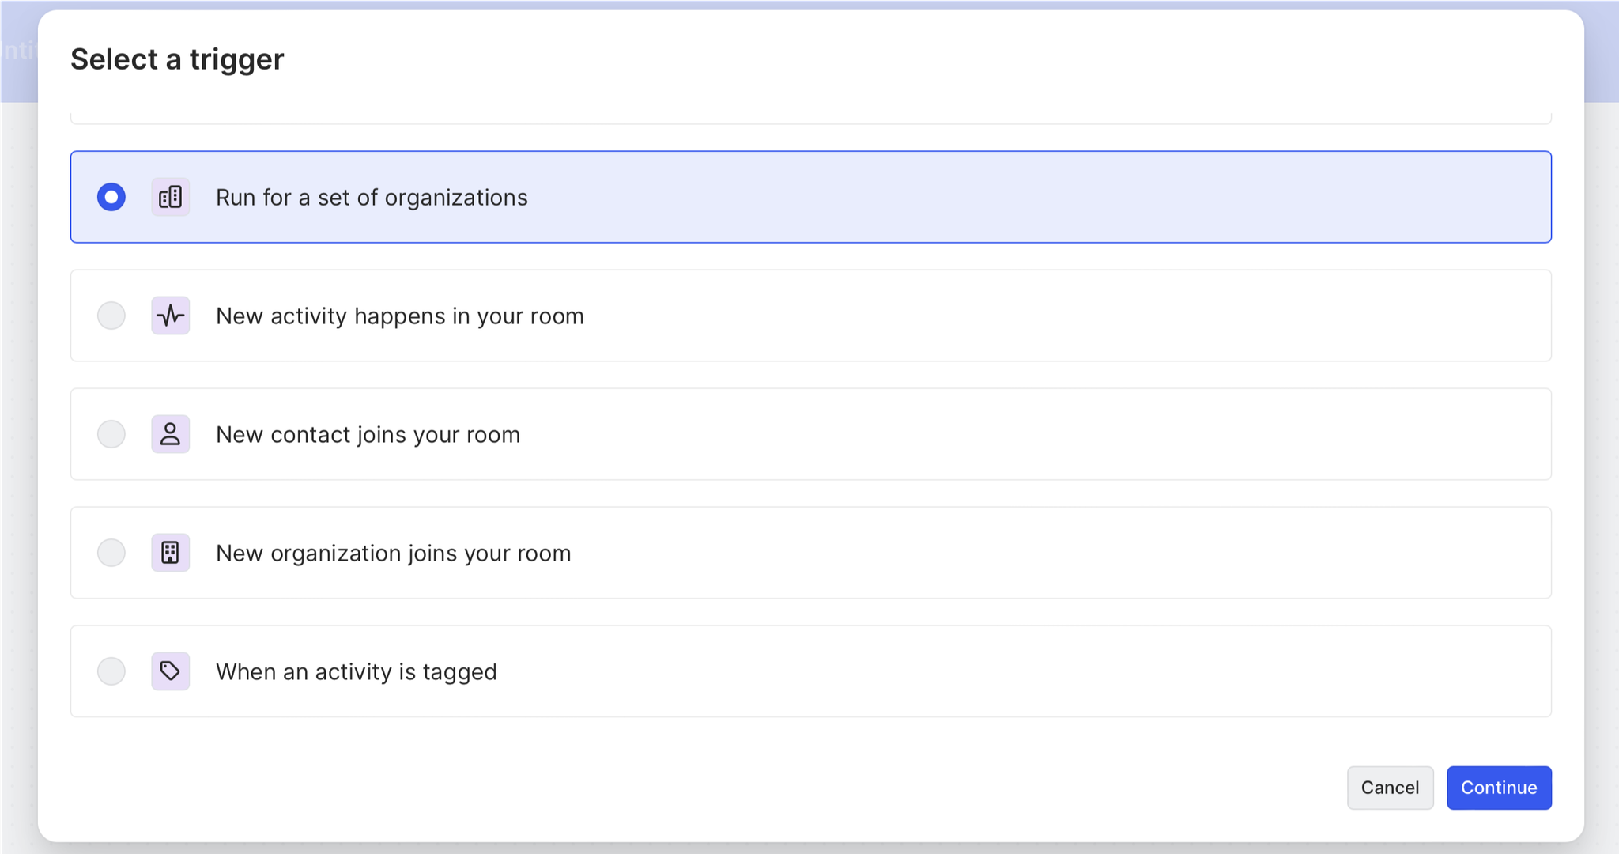
Task: Click the activity pulse waveform icon
Action: 170,316
